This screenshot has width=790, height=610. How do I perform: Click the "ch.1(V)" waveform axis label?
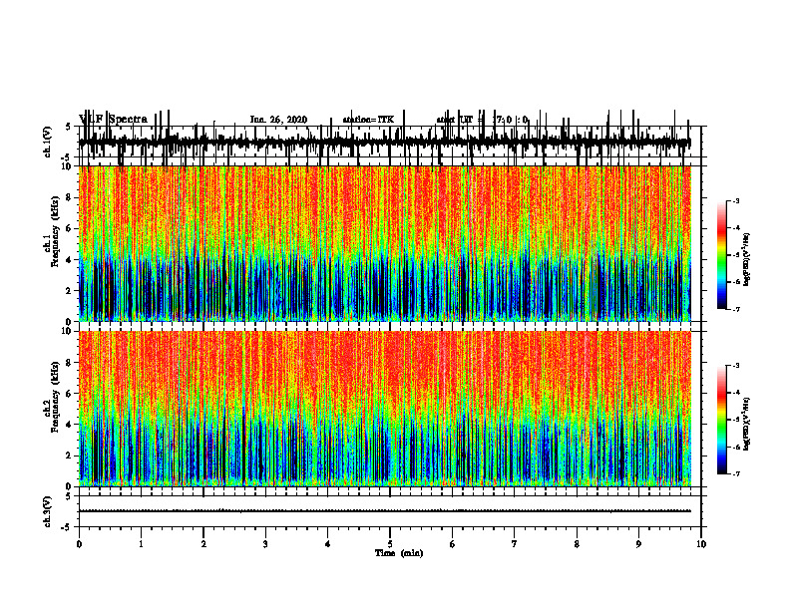[48, 142]
